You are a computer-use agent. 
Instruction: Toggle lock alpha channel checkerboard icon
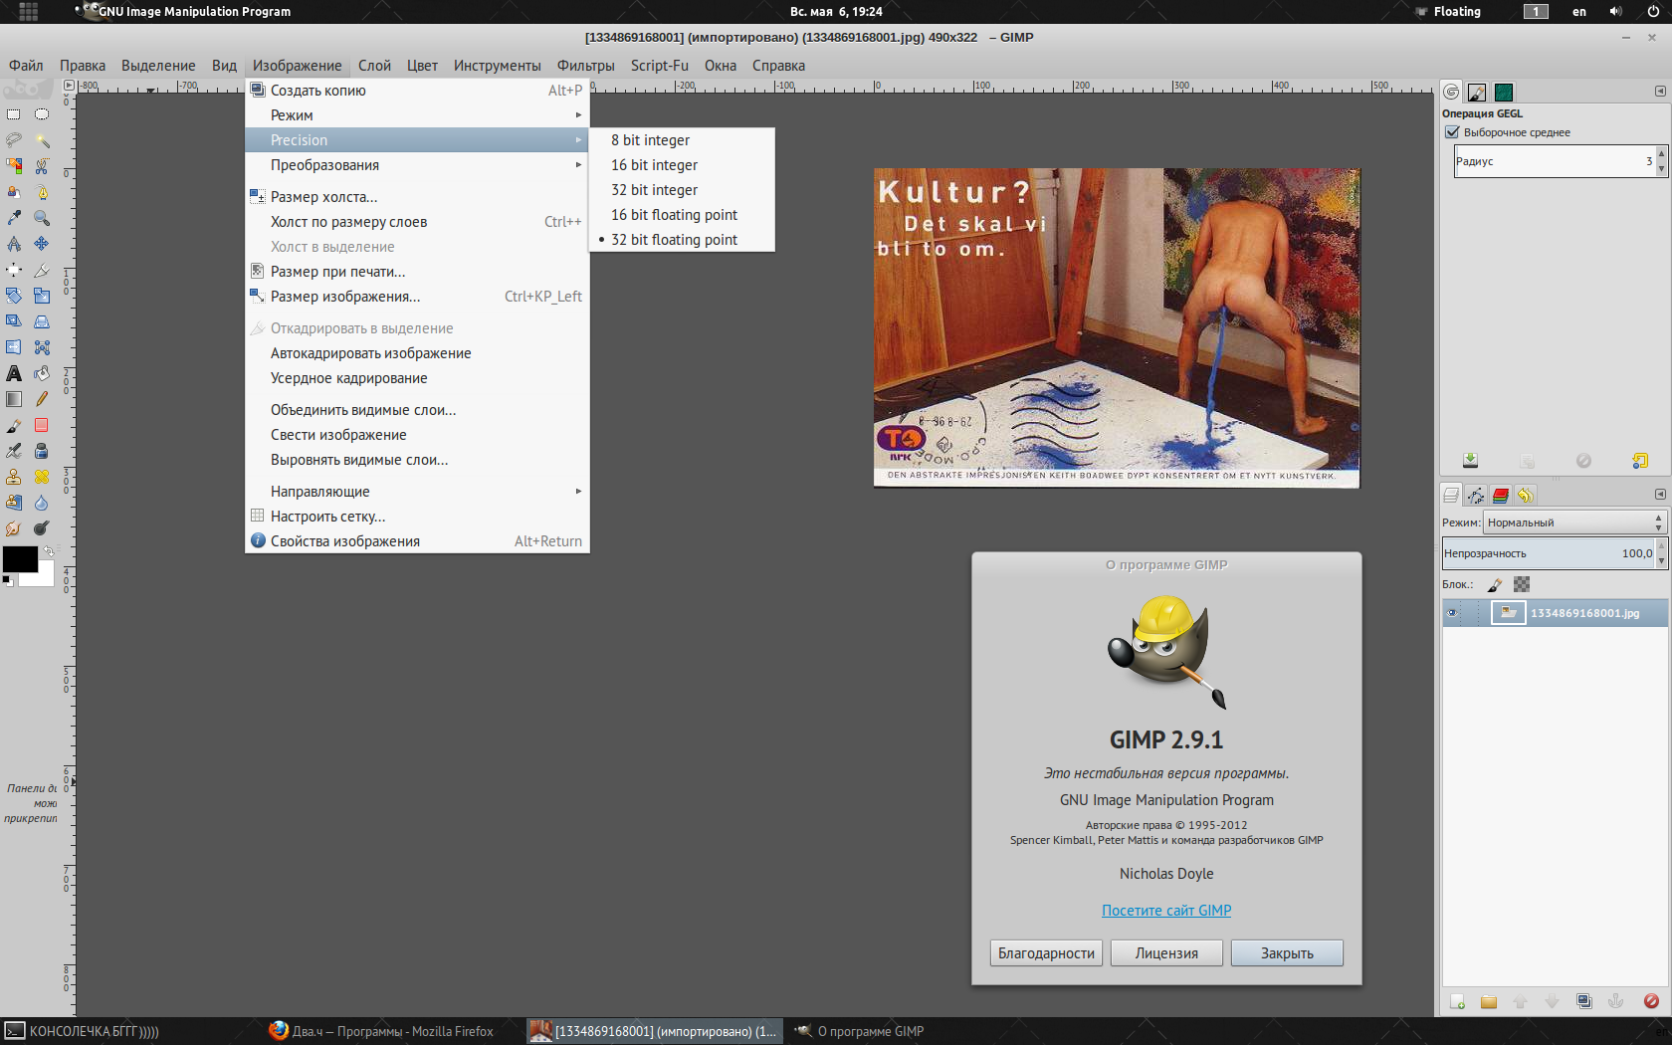(1522, 585)
